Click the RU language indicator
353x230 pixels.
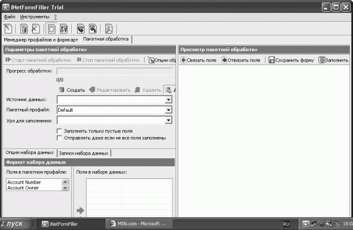pos(286,224)
